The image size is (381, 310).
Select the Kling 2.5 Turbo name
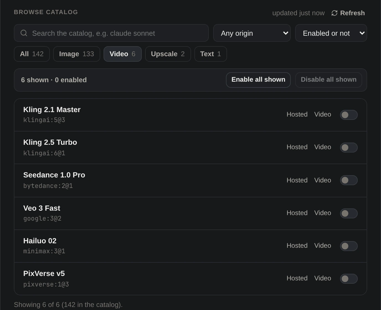(50, 142)
